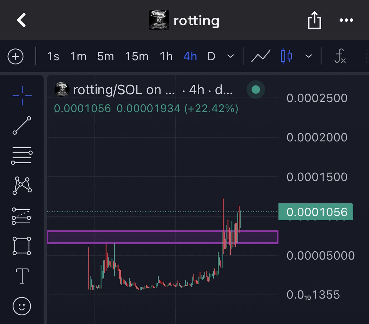
Task: Tap the 0.00005000 price axis label
Action: pyautogui.click(x=321, y=255)
